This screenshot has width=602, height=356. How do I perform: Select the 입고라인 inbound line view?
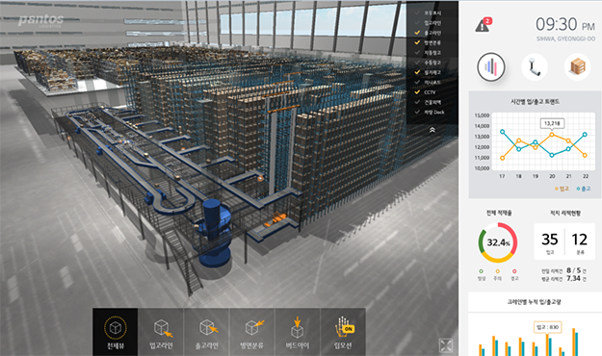click(x=161, y=332)
